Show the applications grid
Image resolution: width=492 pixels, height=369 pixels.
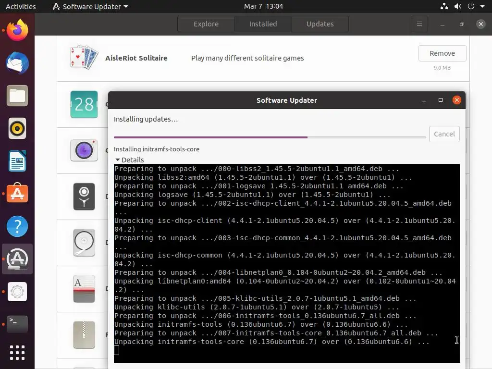pyautogui.click(x=17, y=353)
